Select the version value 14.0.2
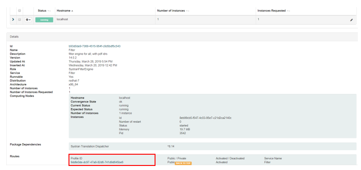This screenshot has width=361, height=170. tap(72, 58)
